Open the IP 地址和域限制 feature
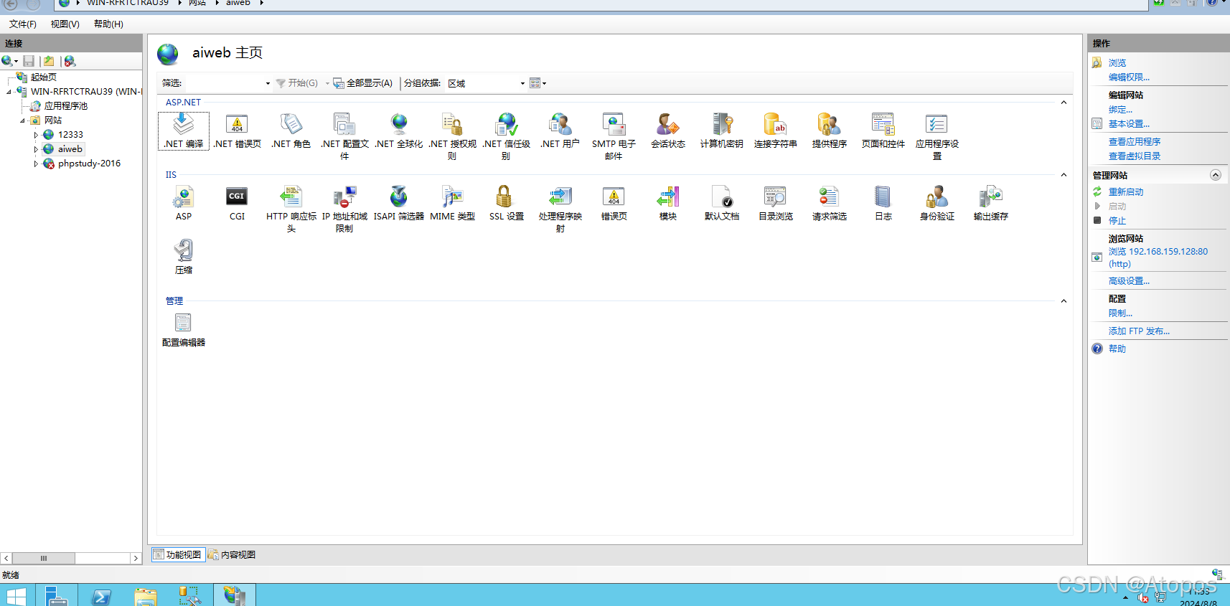Image resolution: width=1230 pixels, height=606 pixels. pyautogui.click(x=344, y=209)
